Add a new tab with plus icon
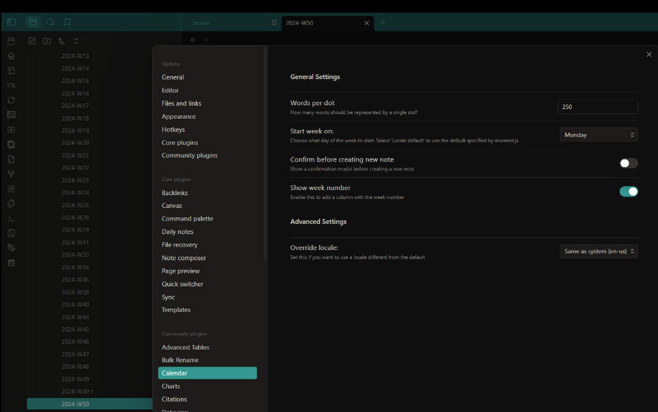This screenshot has width=658, height=412. (x=383, y=23)
